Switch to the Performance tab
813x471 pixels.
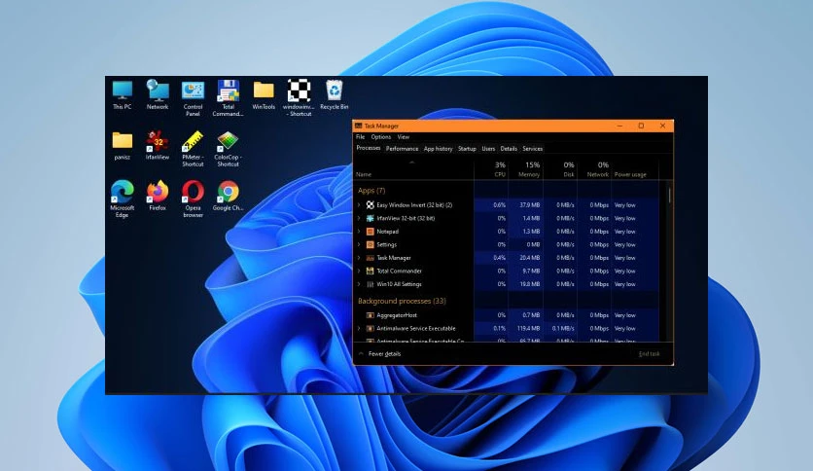pos(402,148)
